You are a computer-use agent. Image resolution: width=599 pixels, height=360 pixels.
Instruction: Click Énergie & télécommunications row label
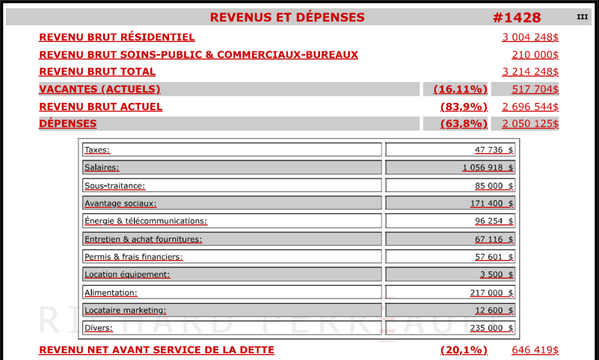coord(146,221)
